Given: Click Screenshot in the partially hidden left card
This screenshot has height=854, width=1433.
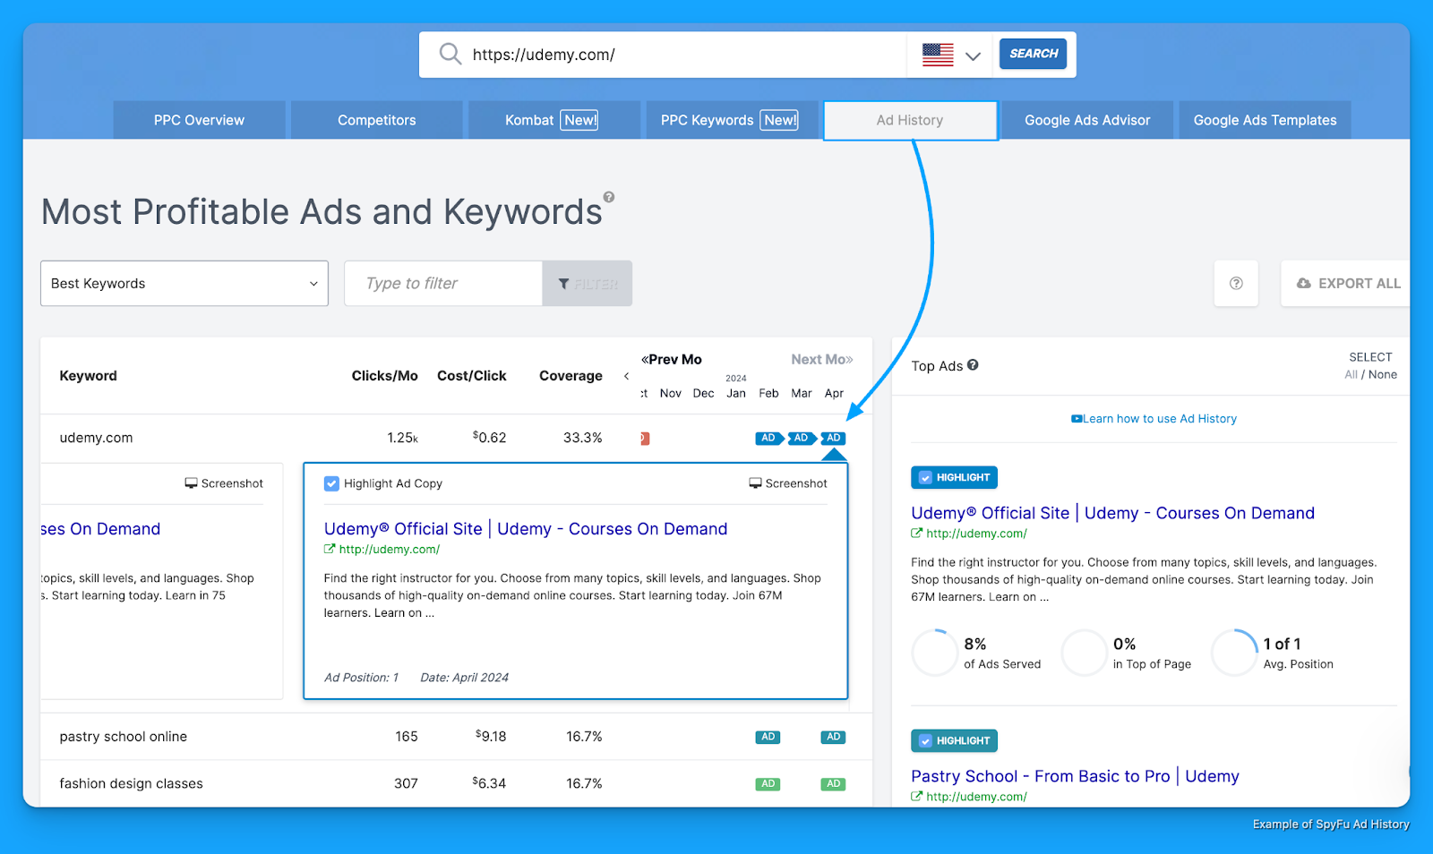Looking at the screenshot, I should click(x=224, y=483).
